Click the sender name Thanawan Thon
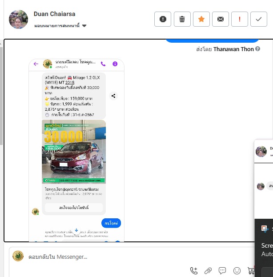This screenshot has width=273, height=277. click(x=233, y=49)
